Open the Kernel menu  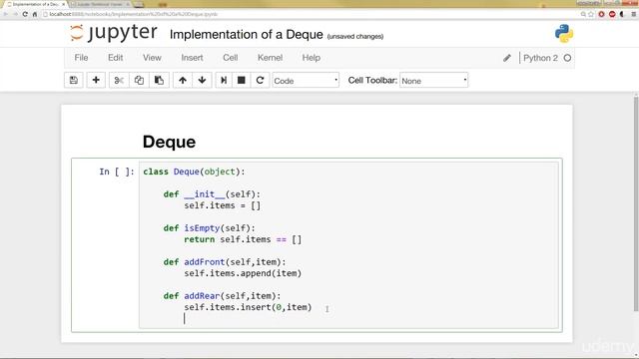coord(270,58)
